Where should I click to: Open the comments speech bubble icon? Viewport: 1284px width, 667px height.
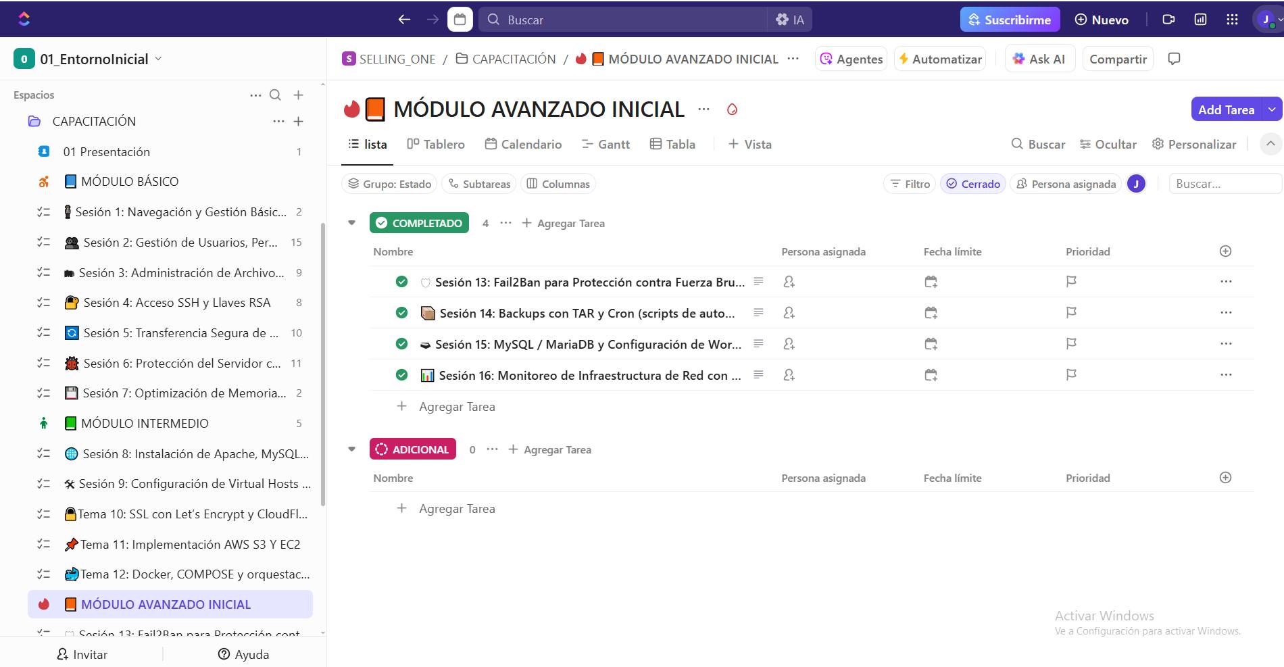1174,59
